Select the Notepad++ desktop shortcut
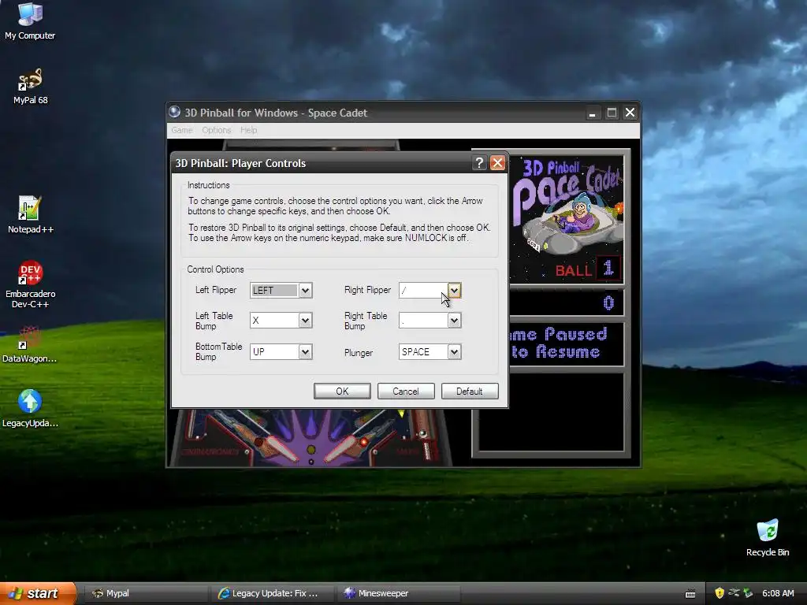Screen dimensions: 807x605 tap(30, 214)
